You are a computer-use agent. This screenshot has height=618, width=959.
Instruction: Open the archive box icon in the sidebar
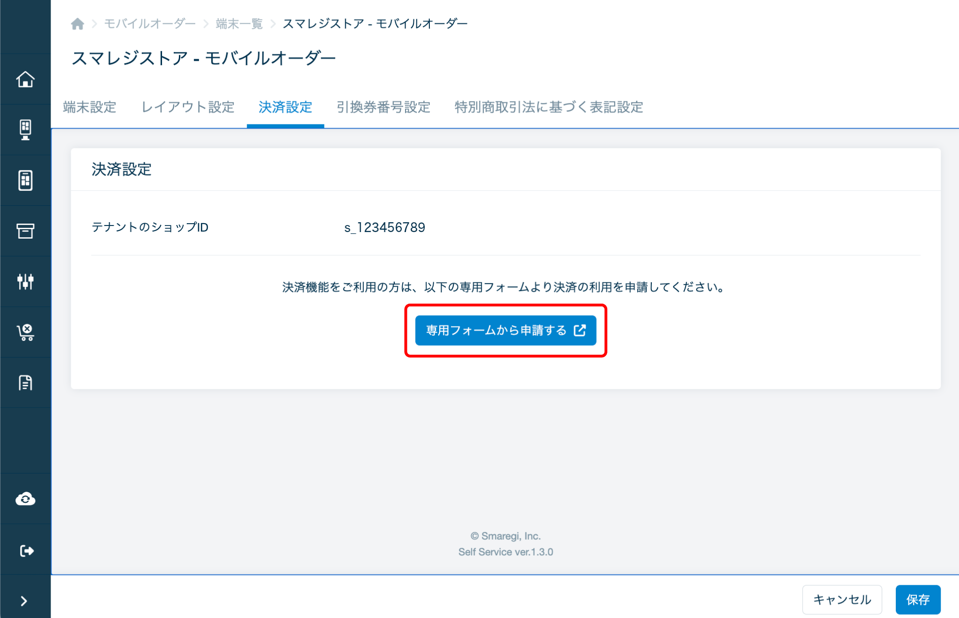(x=25, y=231)
